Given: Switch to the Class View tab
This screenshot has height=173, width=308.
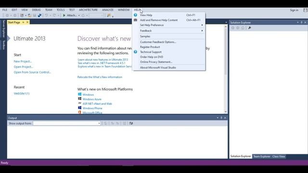Looking at the screenshot, I should pos(279,156).
